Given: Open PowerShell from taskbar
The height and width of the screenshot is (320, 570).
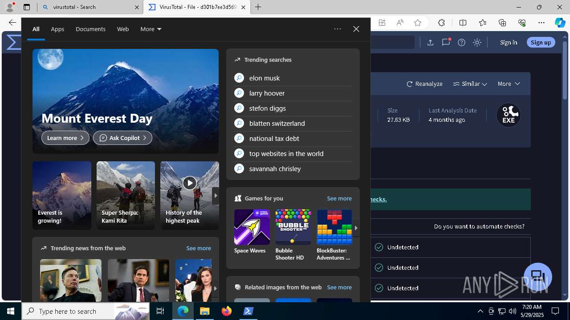Looking at the screenshot, I should click(248, 312).
